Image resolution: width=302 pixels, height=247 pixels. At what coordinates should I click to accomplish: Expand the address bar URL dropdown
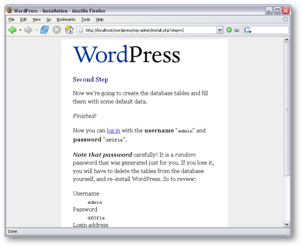pos(219,30)
